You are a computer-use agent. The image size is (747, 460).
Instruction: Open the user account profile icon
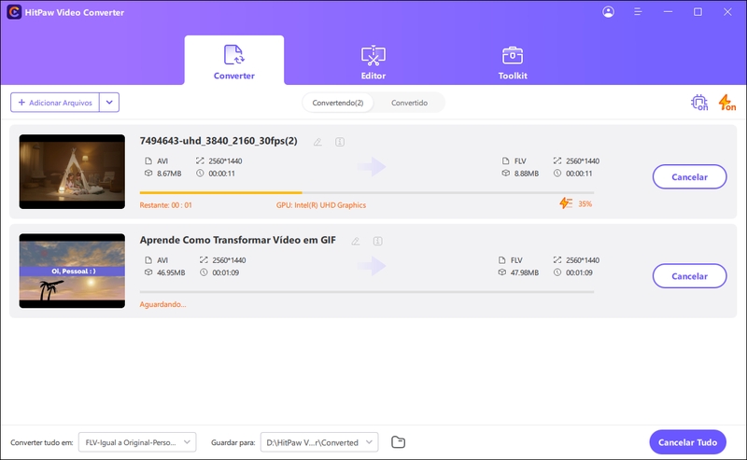[608, 12]
